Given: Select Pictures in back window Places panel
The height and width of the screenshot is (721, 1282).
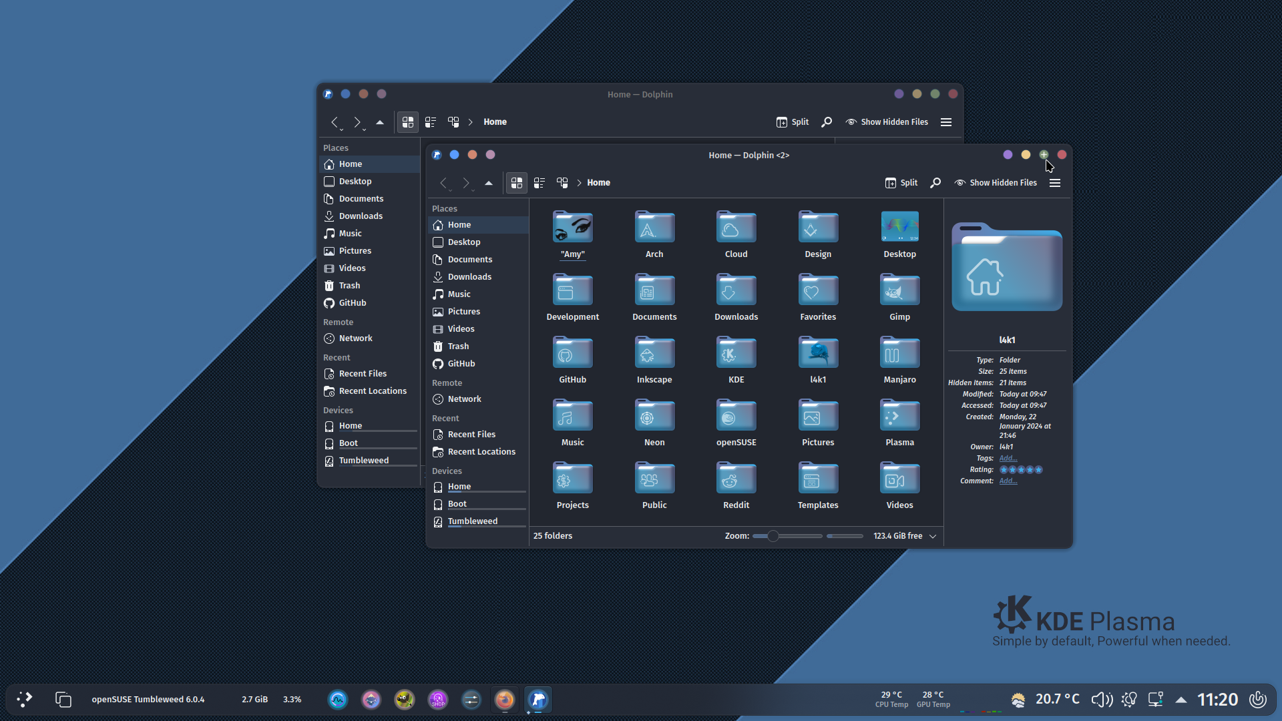Looking at the screenshot, I should click(x=369, y=251).
